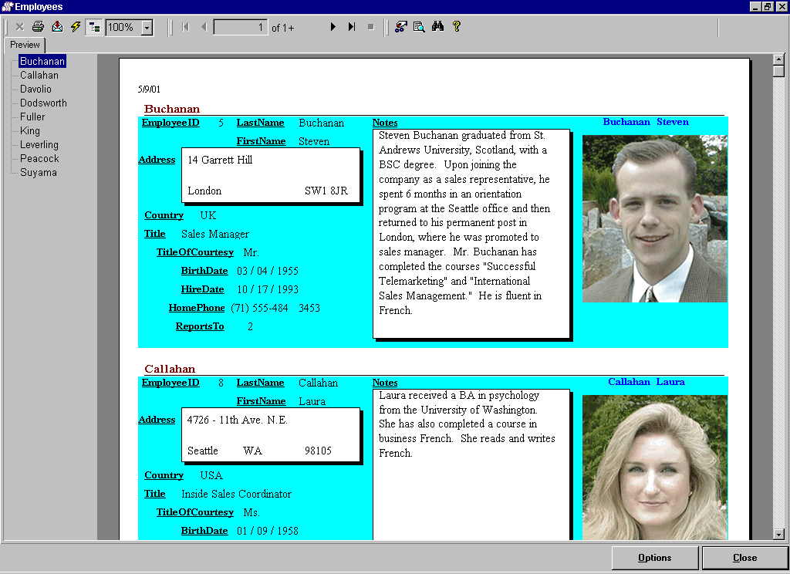Click Buchanan's HireDate value 10 / 17 / 1993
790x574 pixels.
tap(268, 289)
